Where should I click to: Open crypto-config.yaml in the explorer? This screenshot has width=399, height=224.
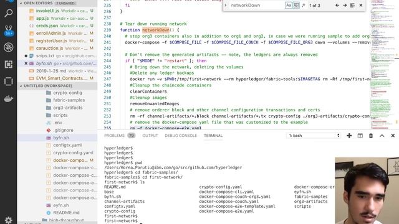pyautogui.click(x=57, y=152)
